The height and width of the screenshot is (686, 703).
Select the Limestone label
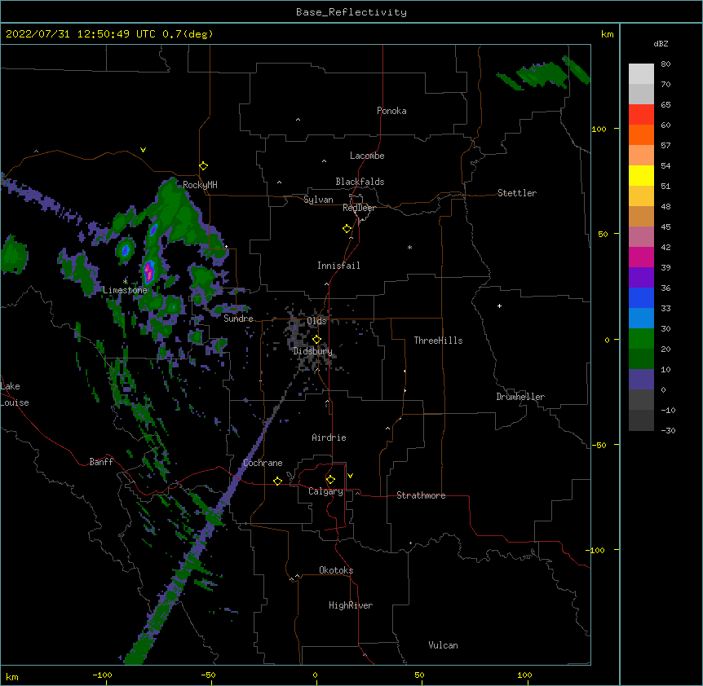(125, 290)
